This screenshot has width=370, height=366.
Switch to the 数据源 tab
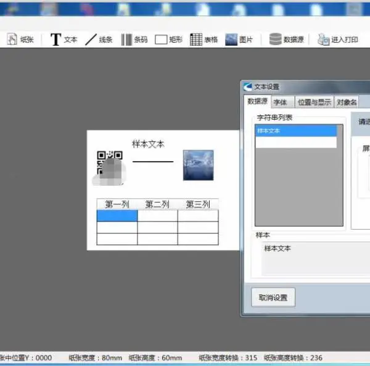257,101
